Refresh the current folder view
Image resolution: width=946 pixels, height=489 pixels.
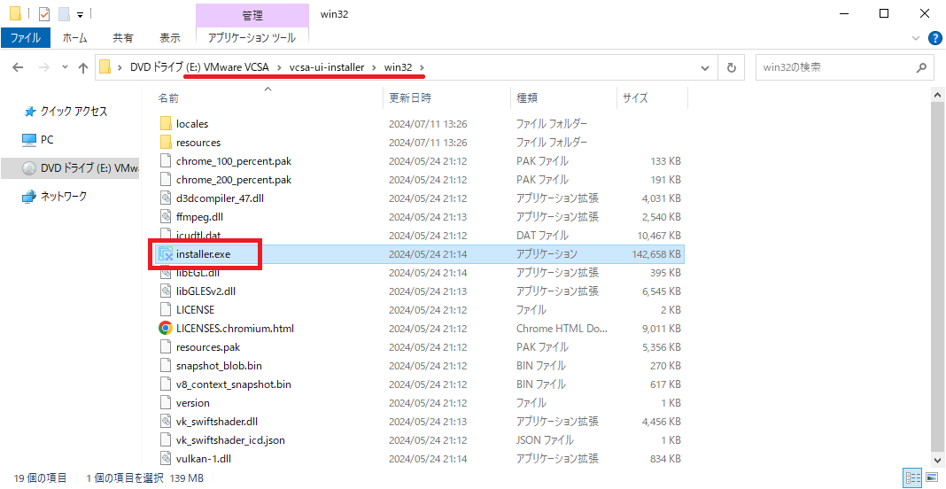click(x=732, y=67)
